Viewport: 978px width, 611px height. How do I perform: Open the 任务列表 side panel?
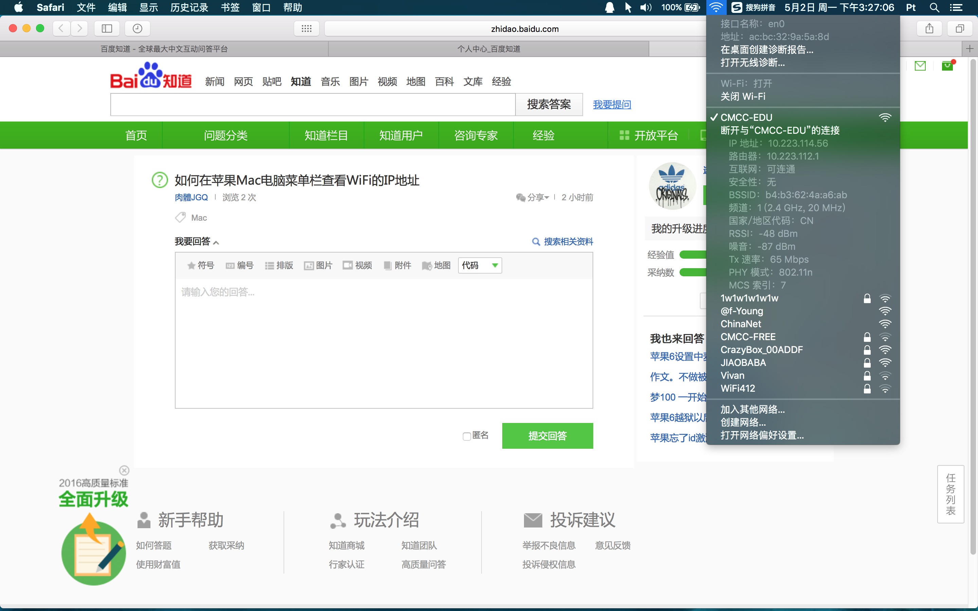[x=950, y=494]
